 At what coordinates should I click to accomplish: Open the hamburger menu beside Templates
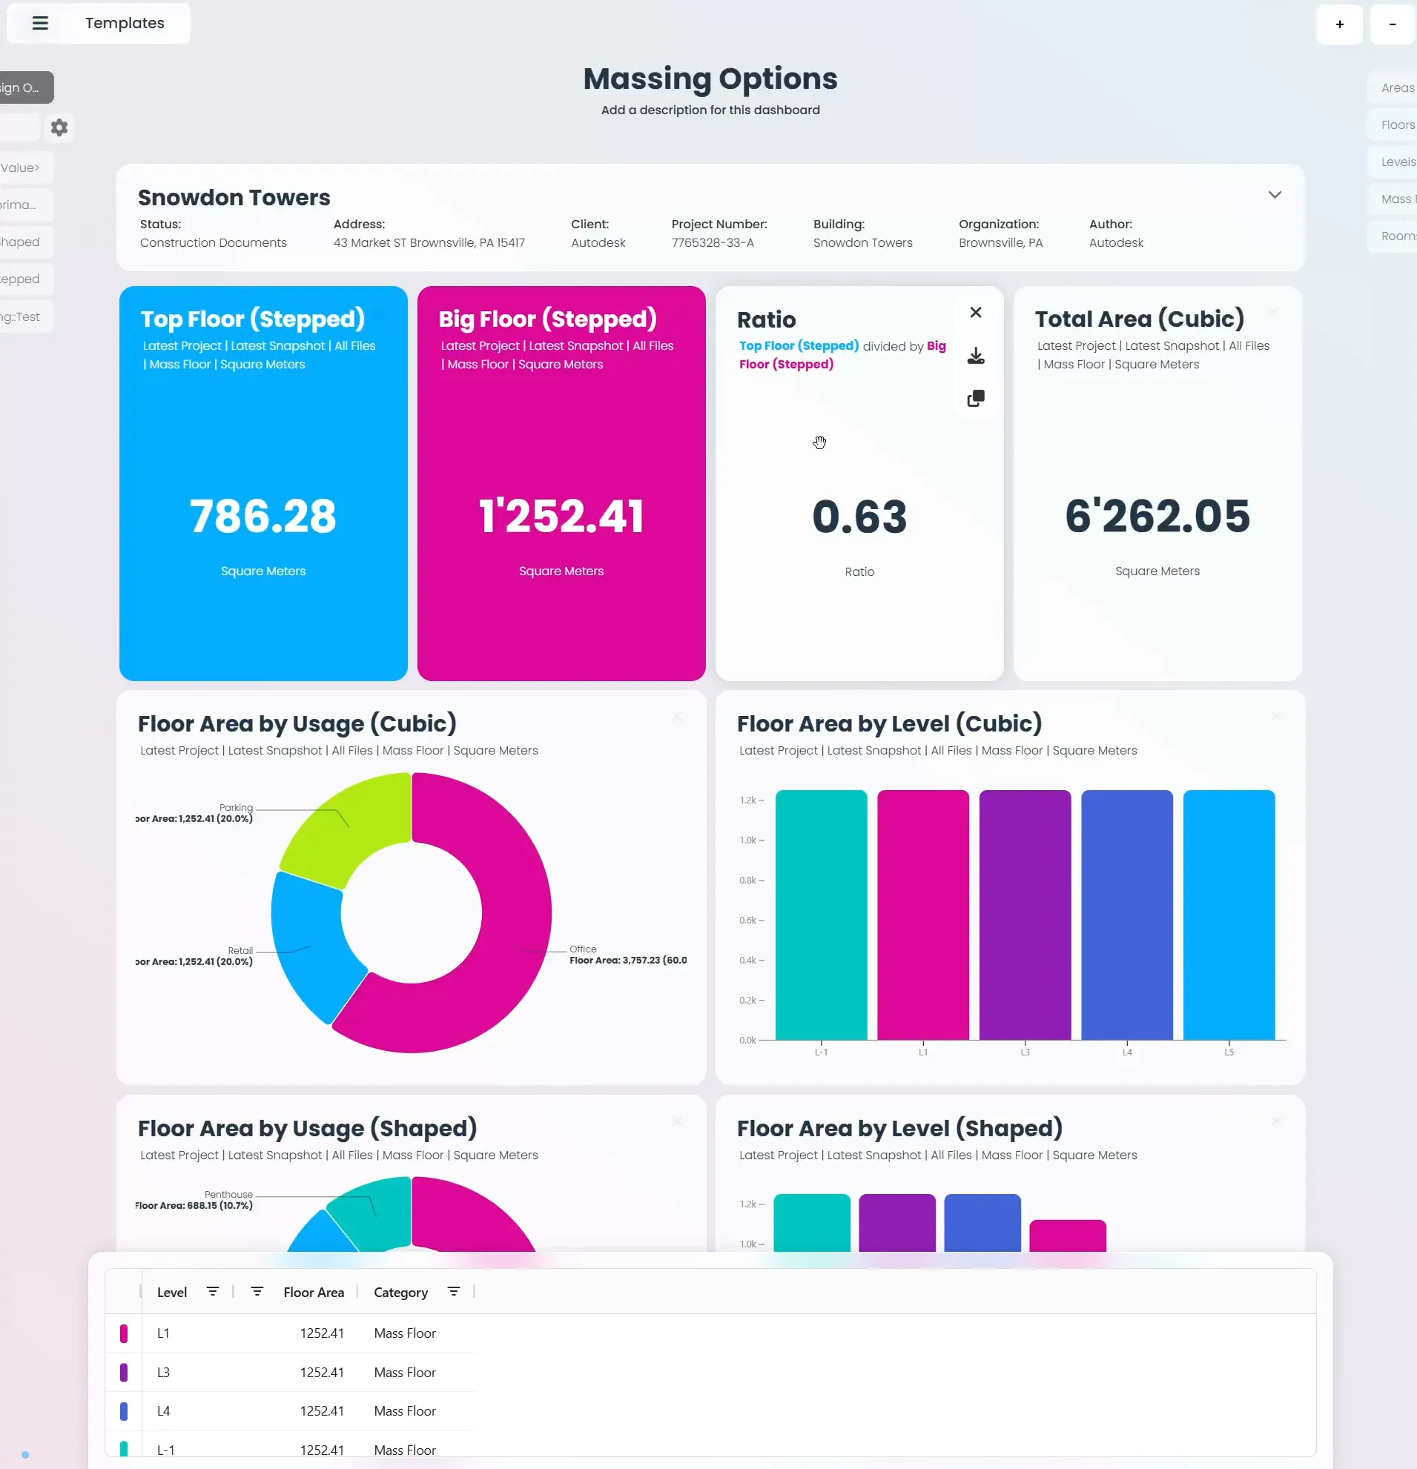41,23
